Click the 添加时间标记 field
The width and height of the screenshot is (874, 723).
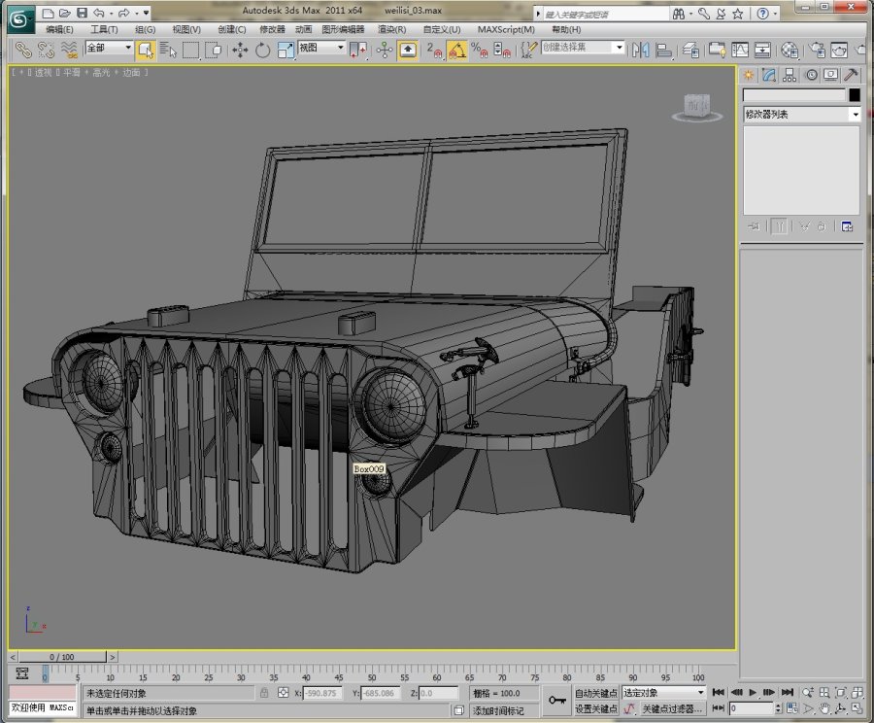504,710
